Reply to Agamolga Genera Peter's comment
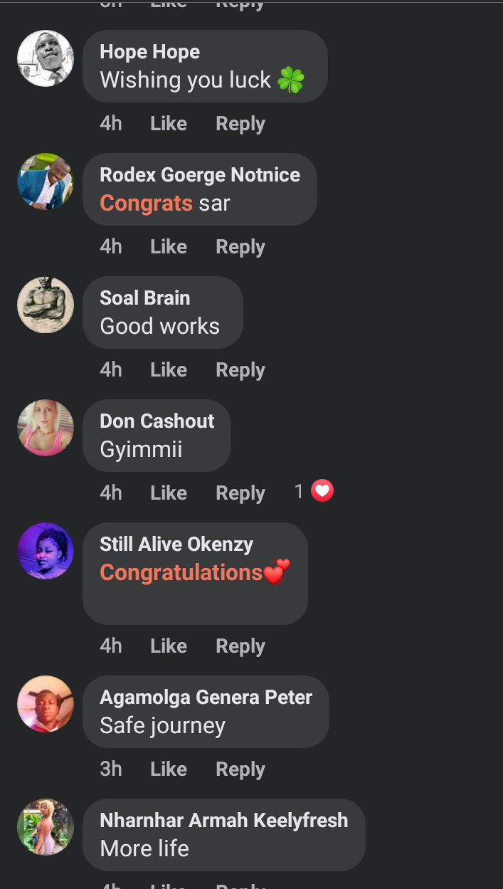 (x=240, y=769)
